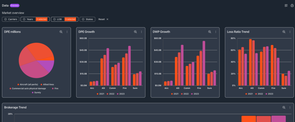Click the 2023 Alli bar in DWP Growth
The width and height of the screenshot is (295, 122).
coord(182,65)
